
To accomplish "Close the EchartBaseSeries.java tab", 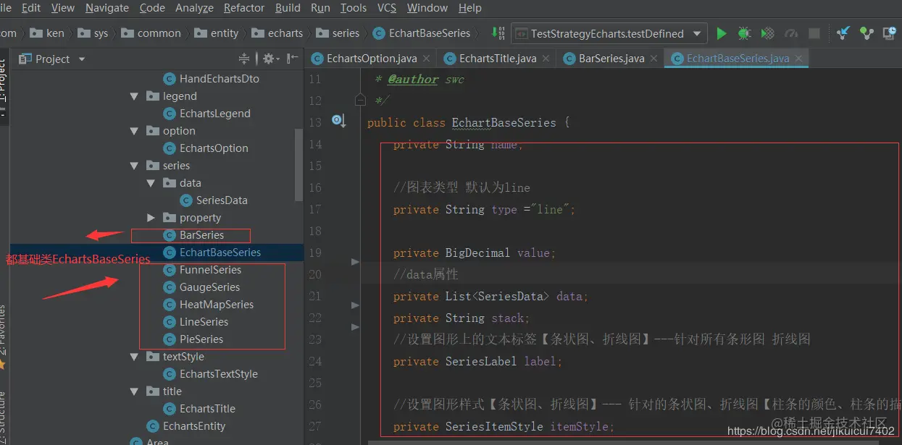I will tap(798, 59).
